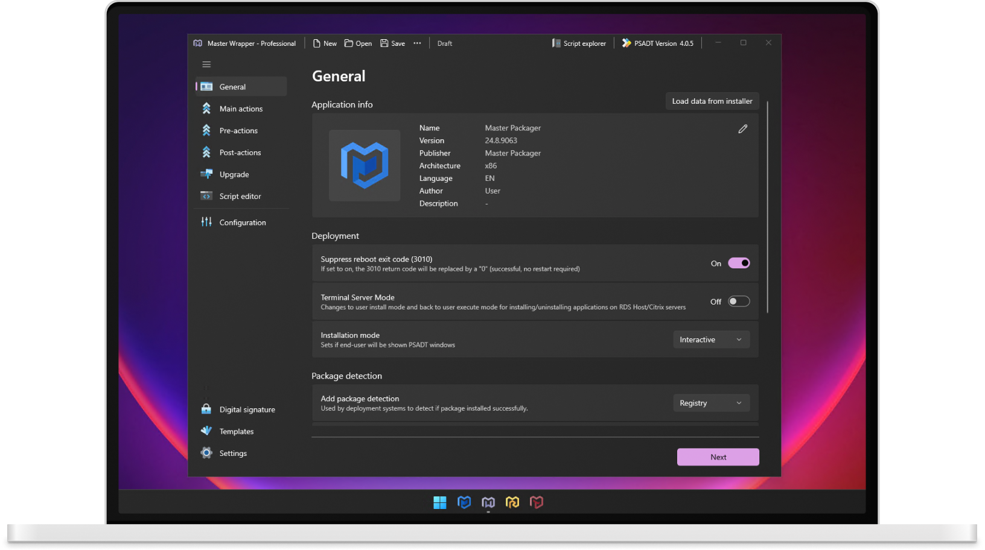Open the PSADT Version 4.0.5 selector
Viewport: 985px width, 550px height.
click(658, 43)
